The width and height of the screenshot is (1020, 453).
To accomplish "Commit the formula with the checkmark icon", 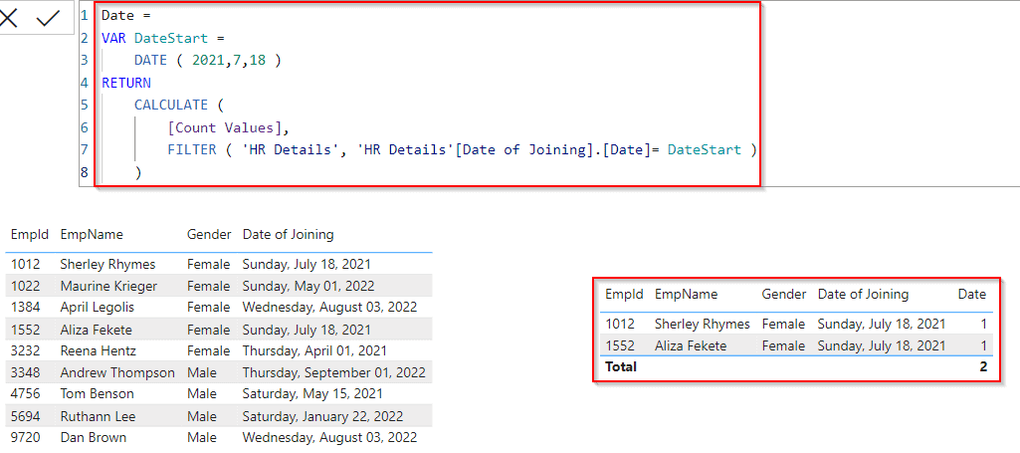I will pos(48,19).
